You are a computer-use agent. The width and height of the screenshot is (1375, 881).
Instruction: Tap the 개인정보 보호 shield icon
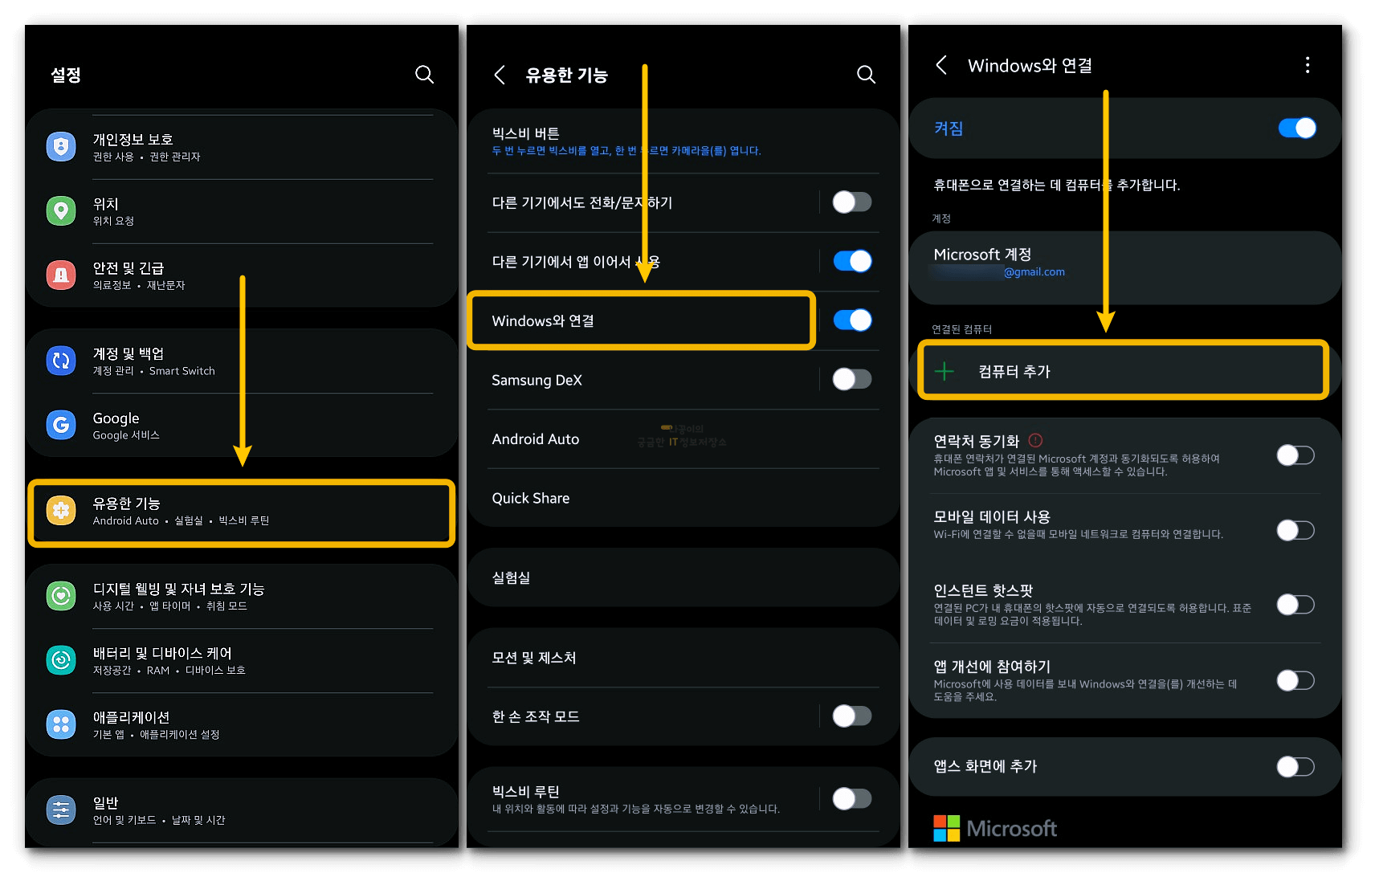click(61, 147)
